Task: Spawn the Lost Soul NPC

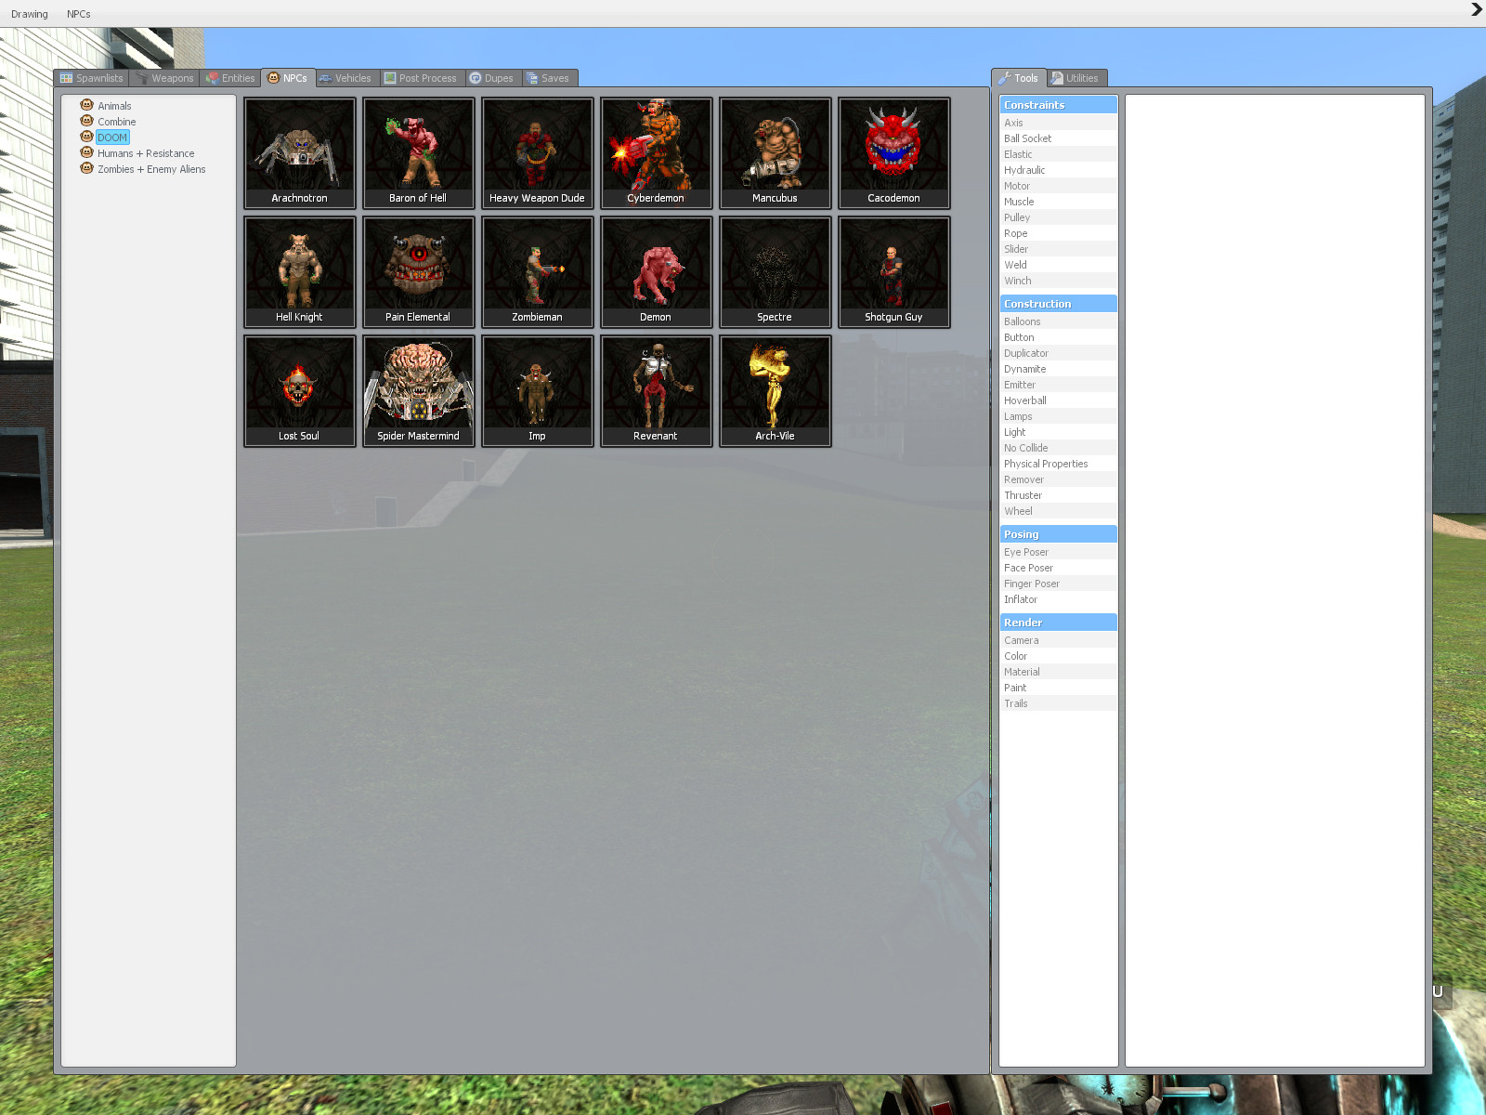Action: (299, 391)
